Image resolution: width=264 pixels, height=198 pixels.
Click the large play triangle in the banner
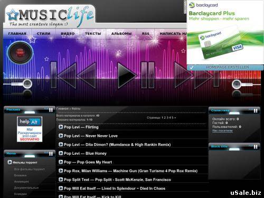point(127,76)
